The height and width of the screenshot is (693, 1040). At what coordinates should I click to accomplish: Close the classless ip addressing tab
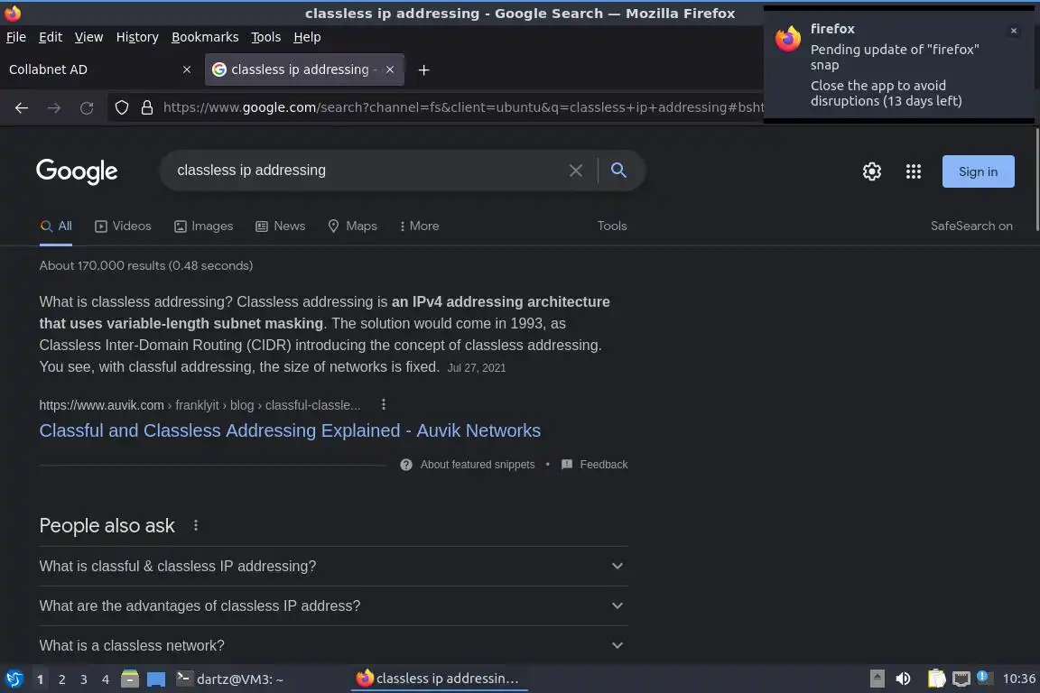(x=390, y=69)
